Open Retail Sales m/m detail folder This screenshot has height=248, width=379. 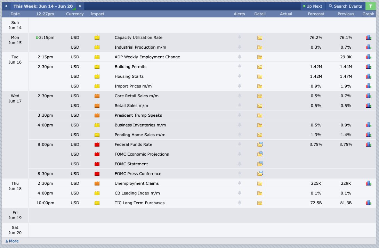pyautogui.click(x=260, y=106)
